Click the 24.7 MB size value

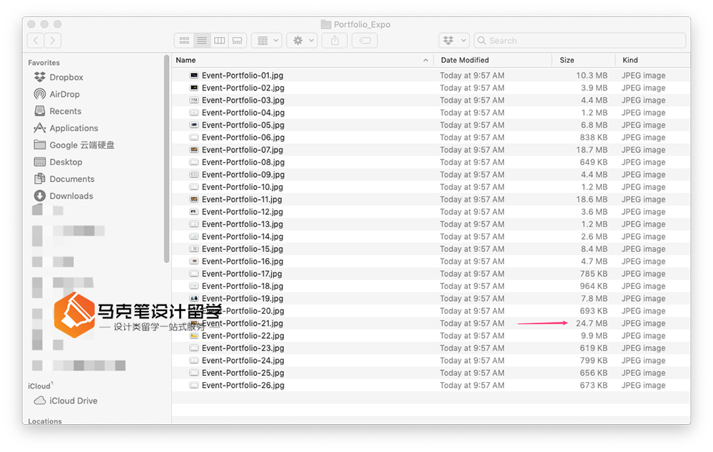tap(592, 323)
